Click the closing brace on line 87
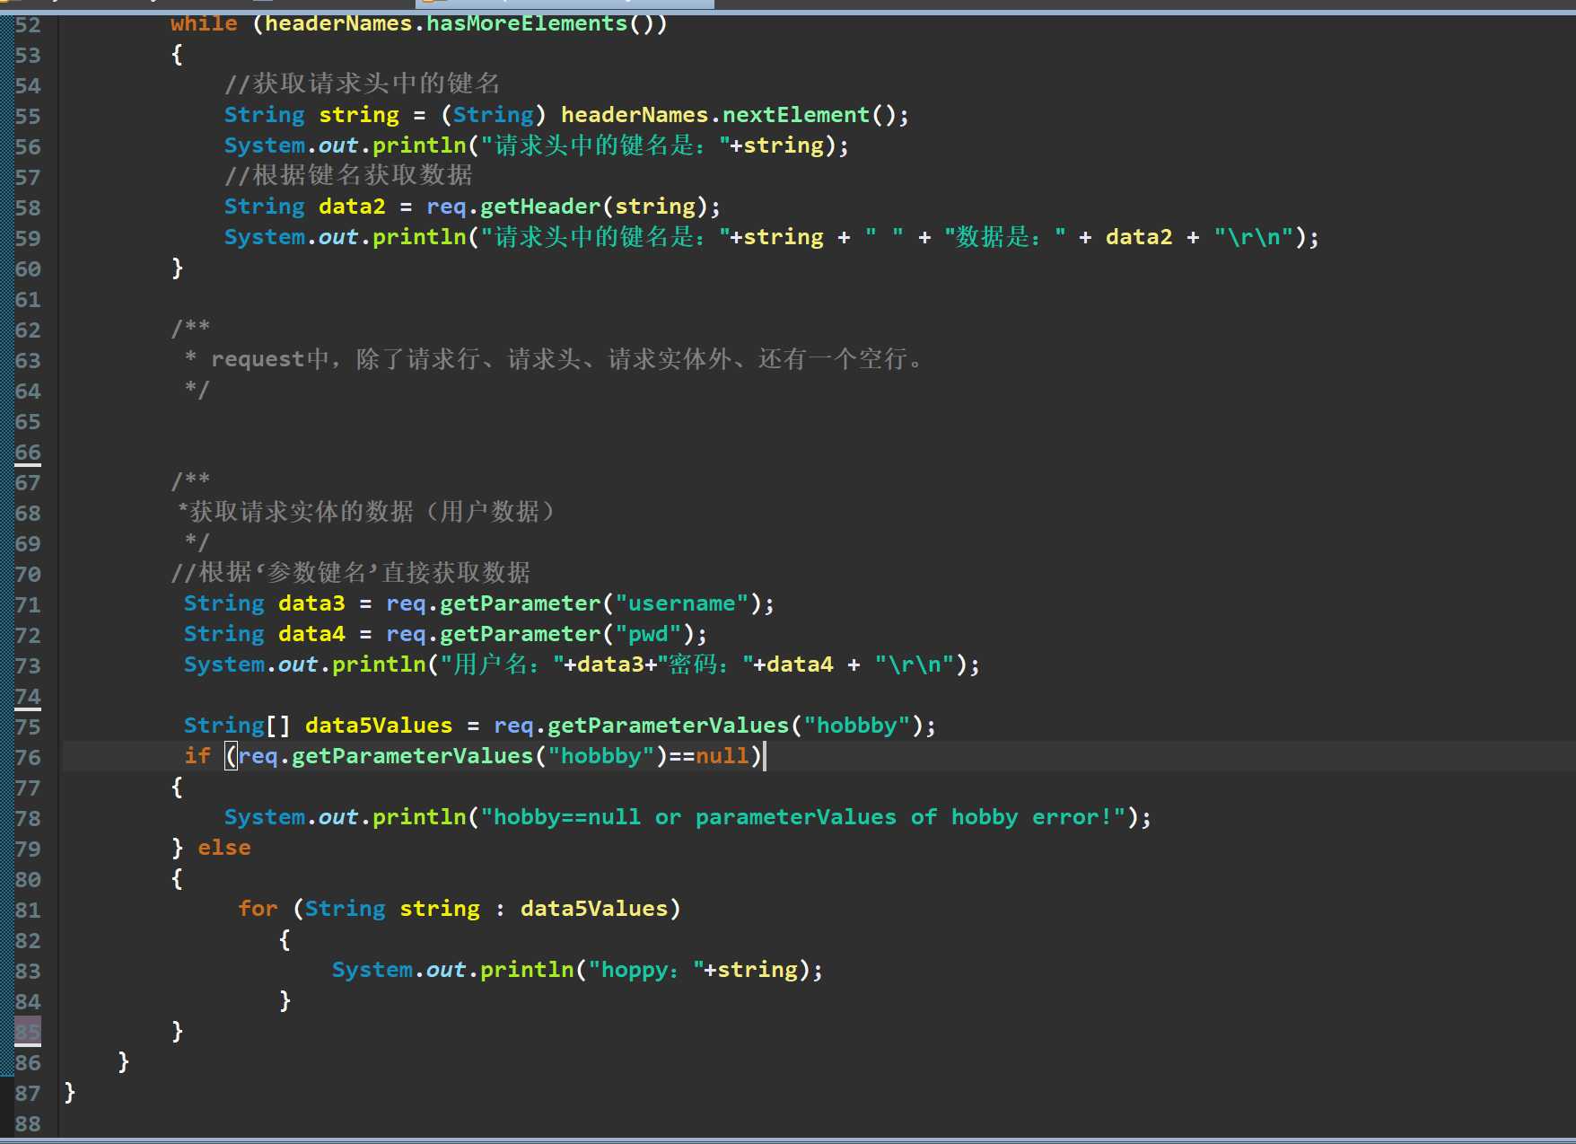Viewport: 1576px width, 1144px height. [70, 1092]
